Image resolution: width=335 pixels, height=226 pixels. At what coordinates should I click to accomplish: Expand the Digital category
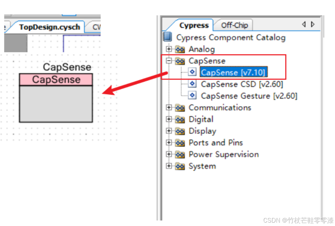point(169,119)
